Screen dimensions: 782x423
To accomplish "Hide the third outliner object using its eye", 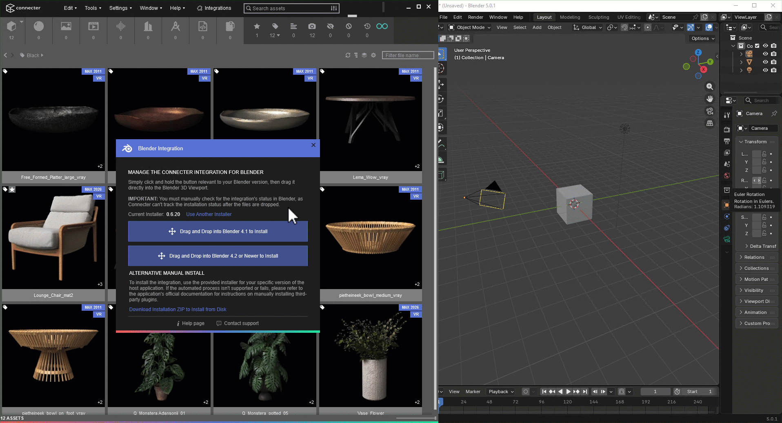I will 765,70.
